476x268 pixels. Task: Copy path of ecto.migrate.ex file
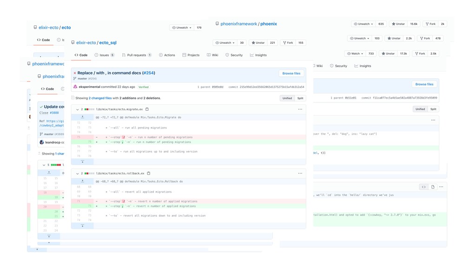[x=147, y=109]
